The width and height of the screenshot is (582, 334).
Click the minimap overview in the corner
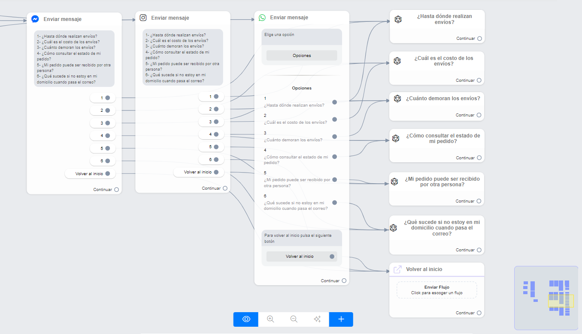click(548, 298)
